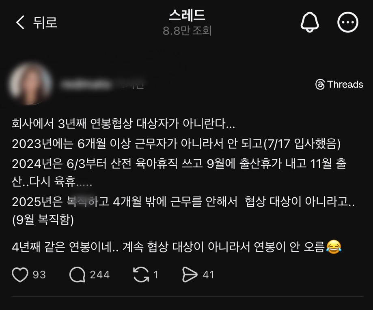Open the blurred profile picture
Viewport: 373px width, 310px height.
tap(30, 83)
